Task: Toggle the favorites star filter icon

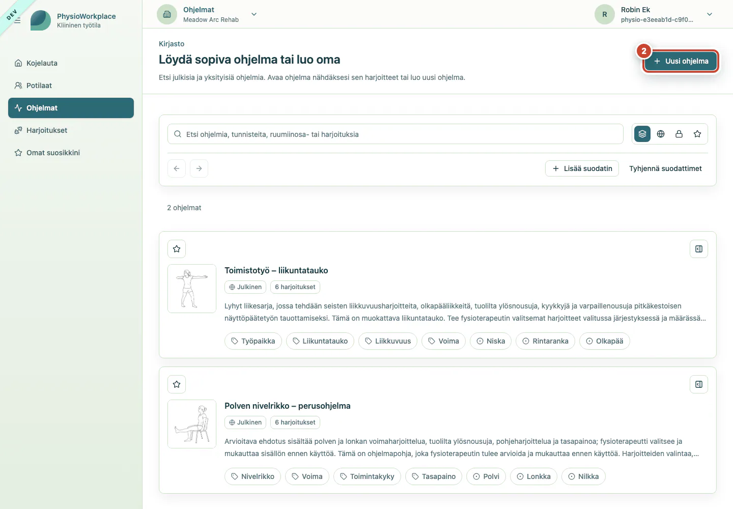Action: 697,134
